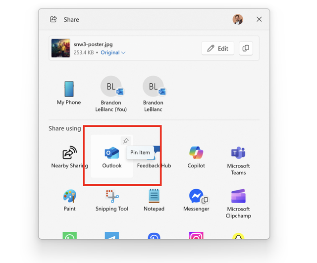Select contact Brandon LeBlanc (You)
Viewport: 317px width, 263px height.
click(111, 94)
